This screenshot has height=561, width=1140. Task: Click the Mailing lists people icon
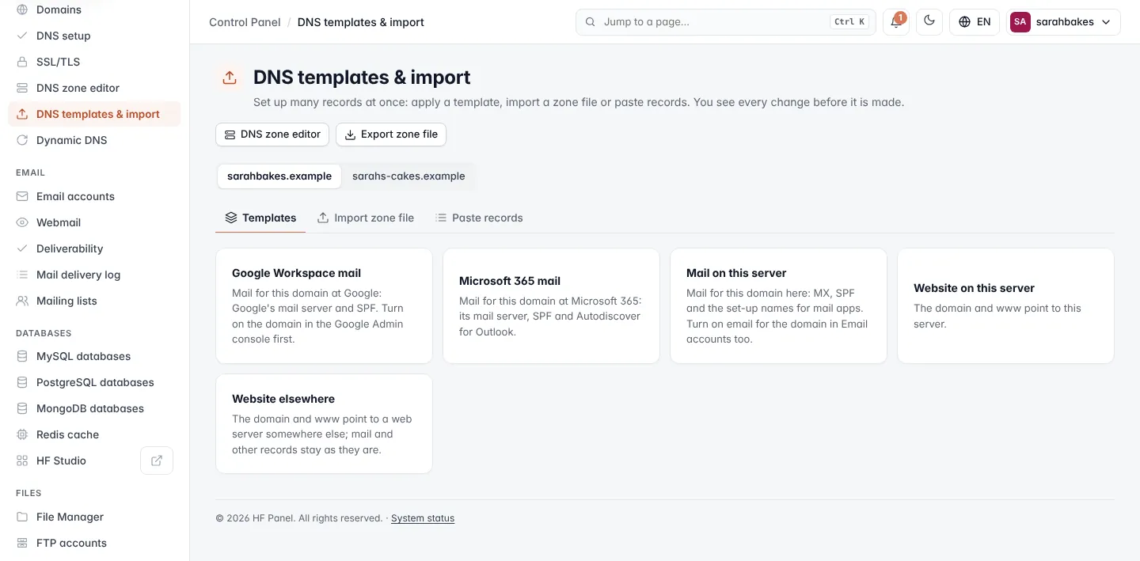[22, 301]
